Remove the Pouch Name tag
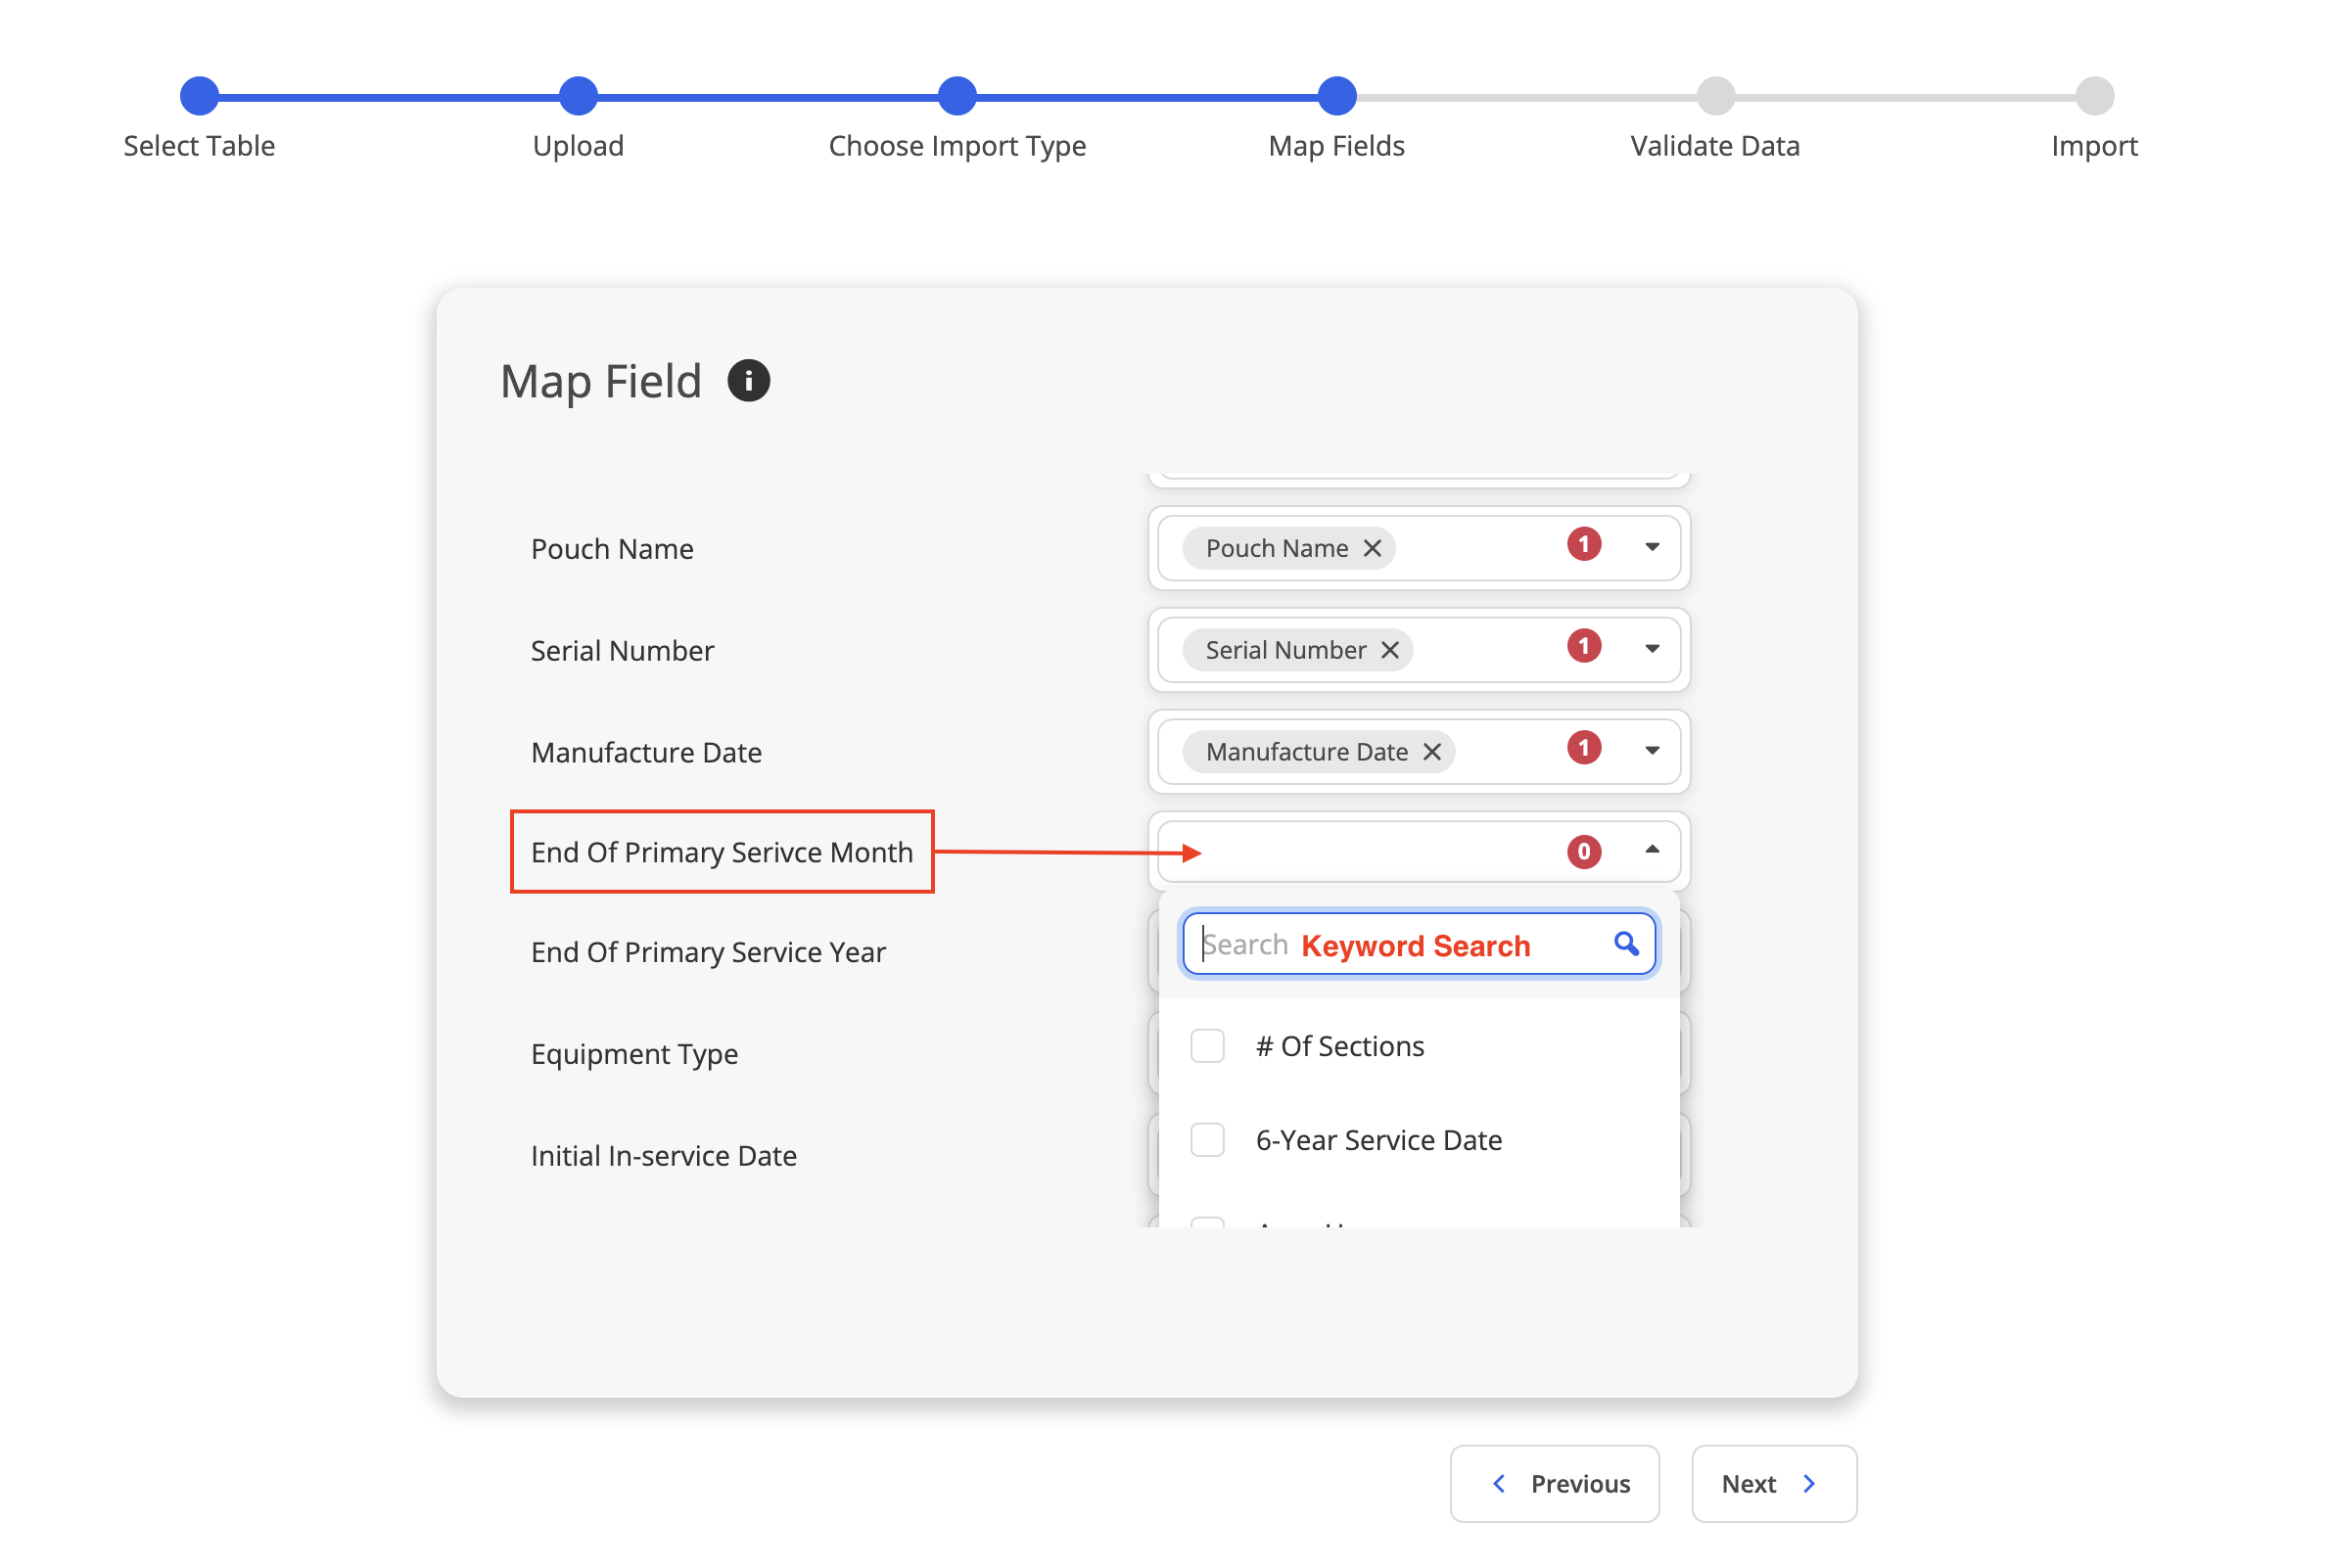This screenshot has width=2334, height=1568. pyautogui.click(x=1372, y=548)
